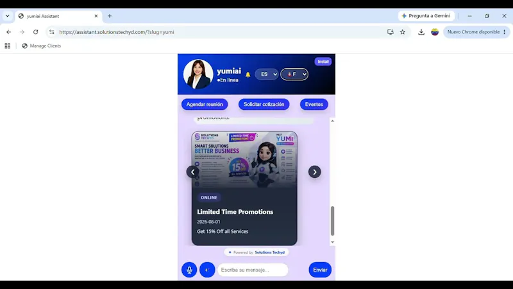This screenshot has width=513, height=289.
Task: Open the Chrome three-dot menu
Action: coord(505,32)
